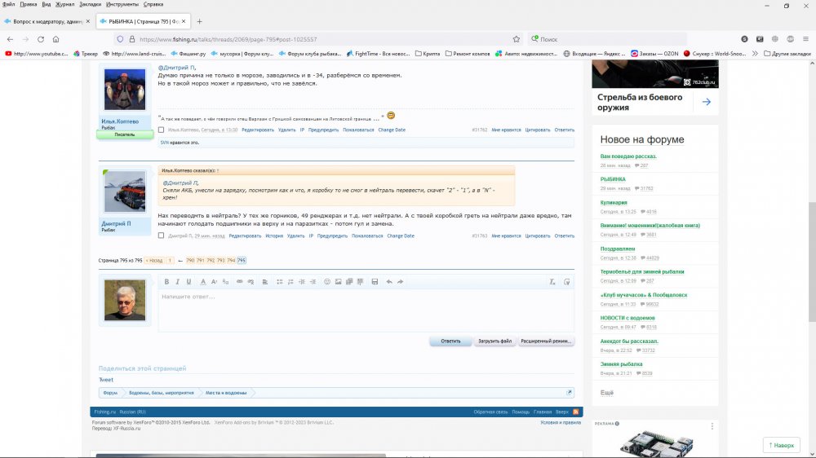Viewport: 816px width, 458px height.
Task: Toggle italic formatting in reply editor
Action: tap(177, 281)
